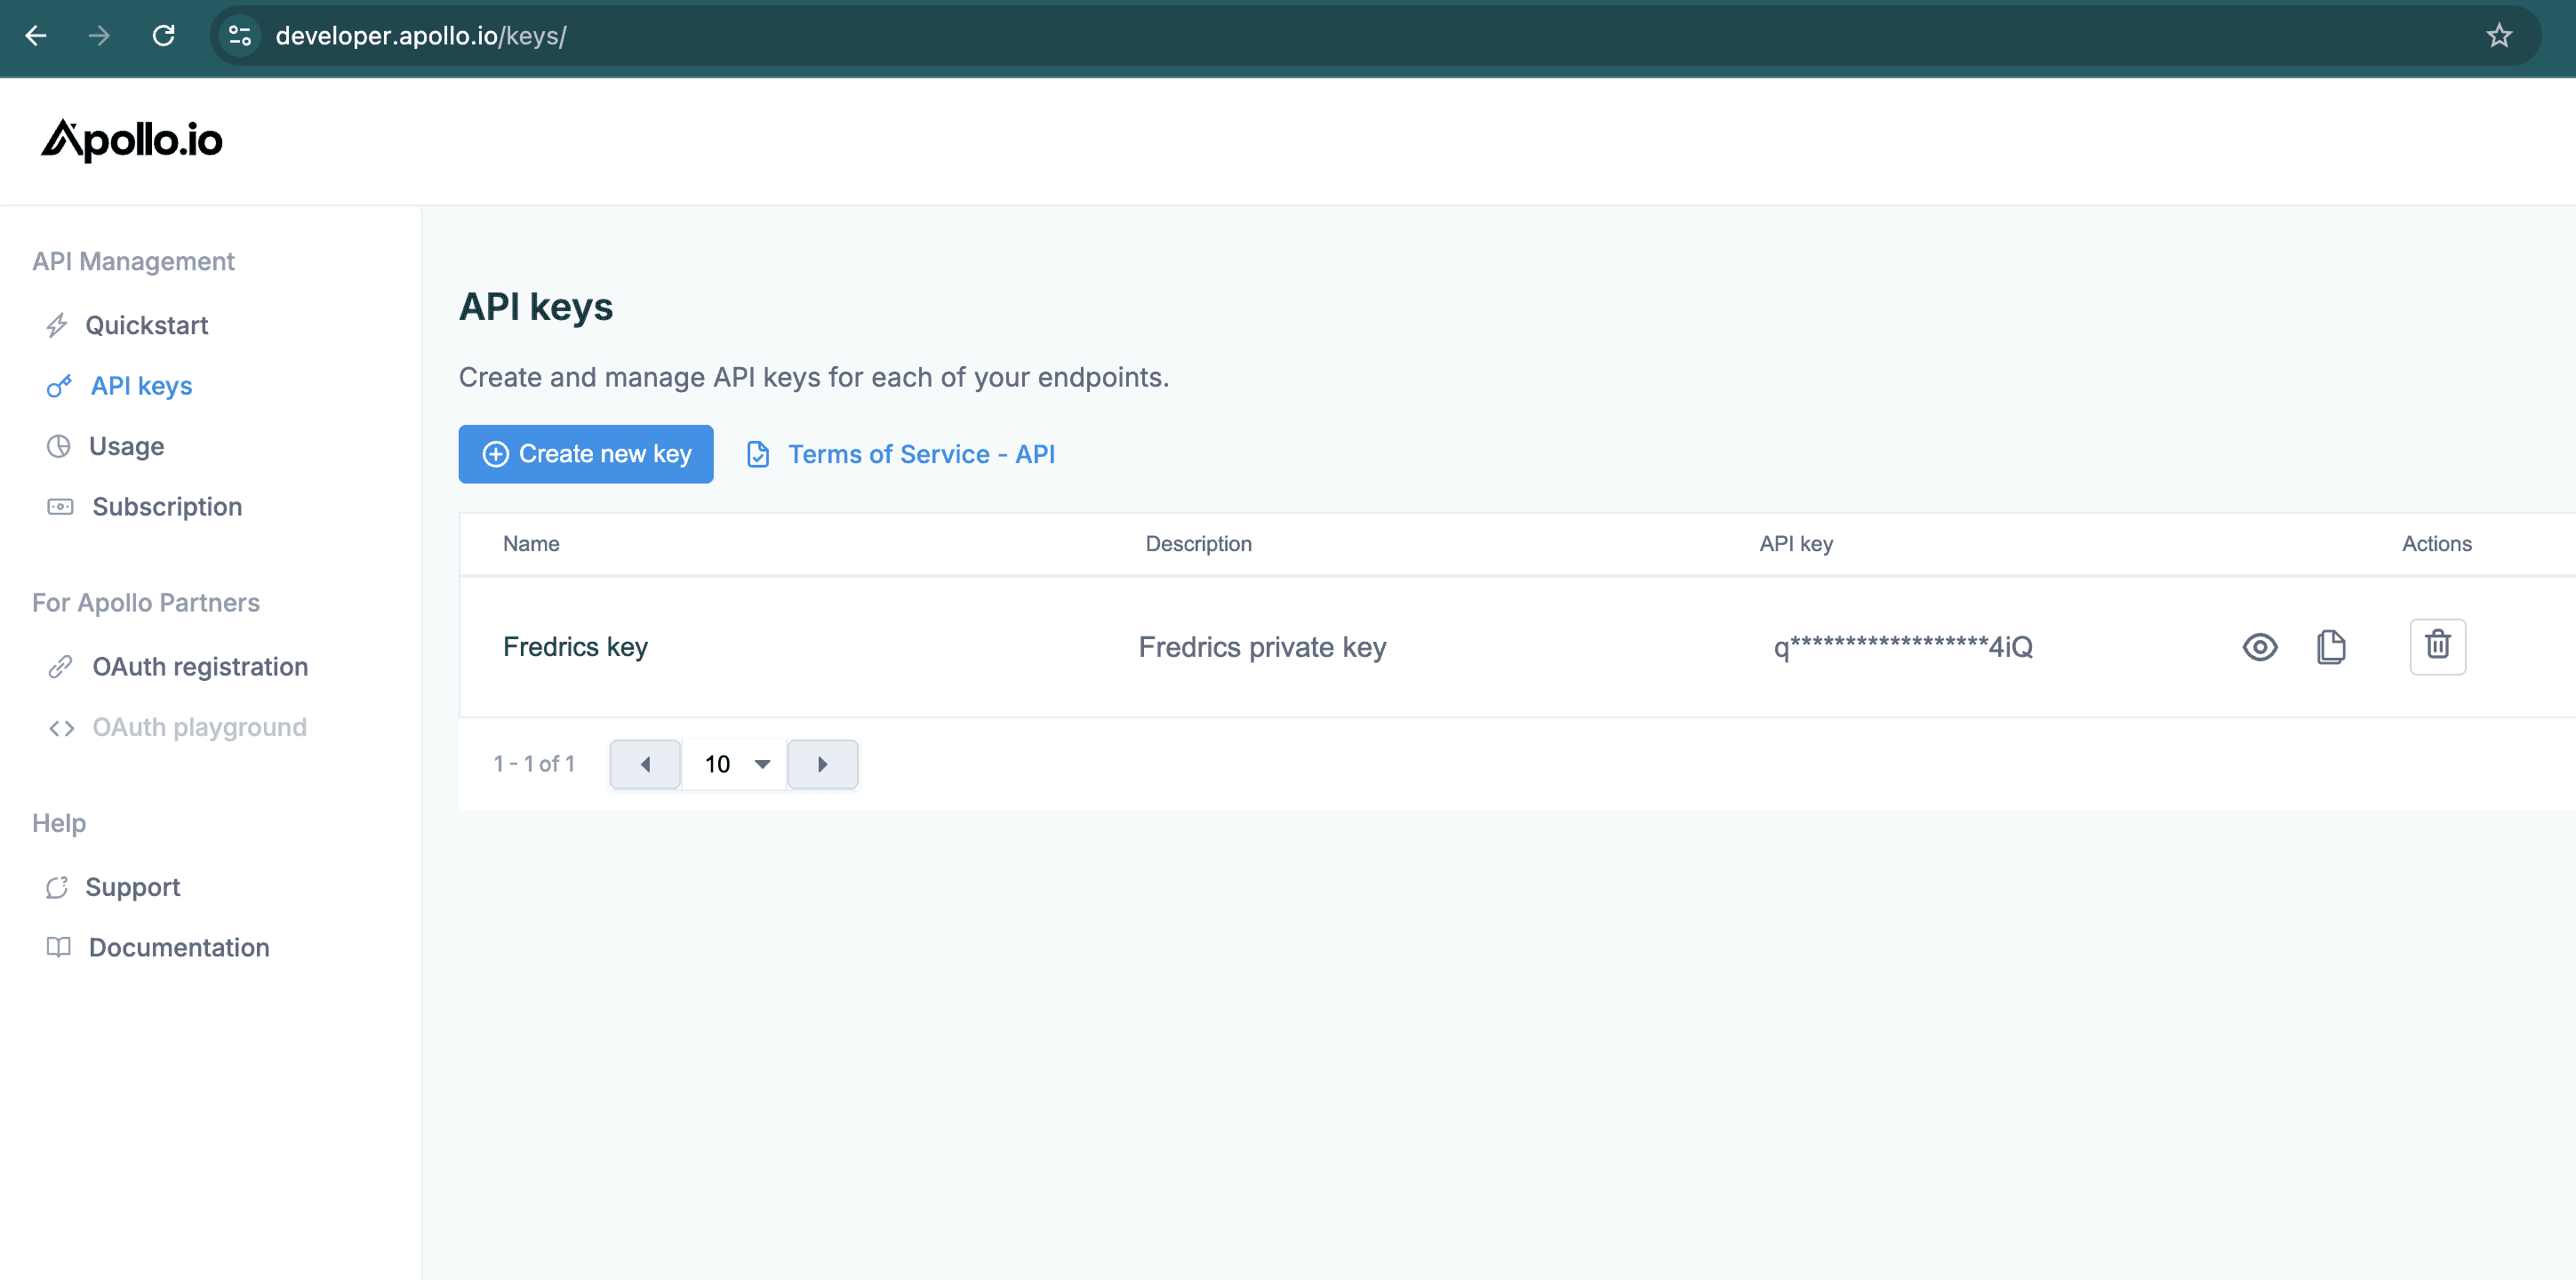Open the rows-per-page dropdown showing 10
Screen dimensions: 2576x1280
[735, 764]
